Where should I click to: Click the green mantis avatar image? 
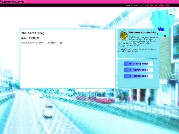[x=124, y=35]
